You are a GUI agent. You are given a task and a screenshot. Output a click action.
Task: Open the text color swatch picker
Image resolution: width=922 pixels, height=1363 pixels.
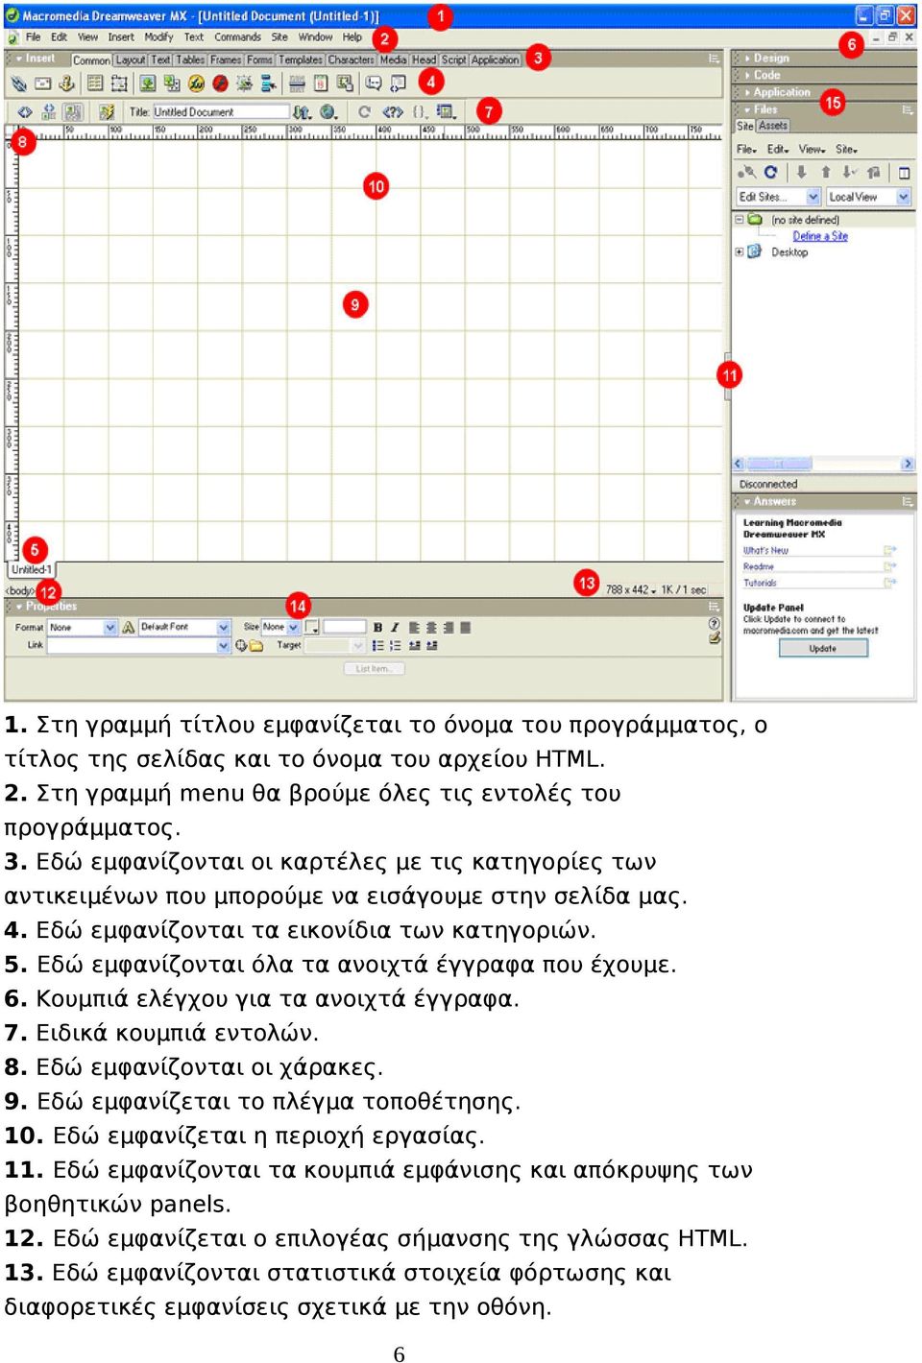[311, 628]
